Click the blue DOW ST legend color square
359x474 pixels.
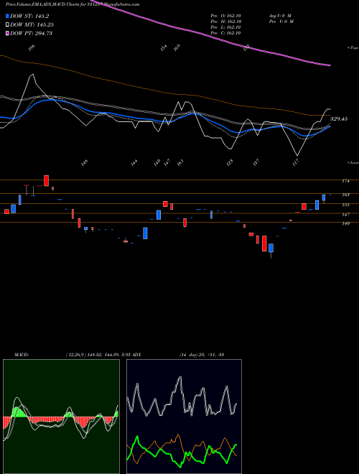(x=7, y=16)
